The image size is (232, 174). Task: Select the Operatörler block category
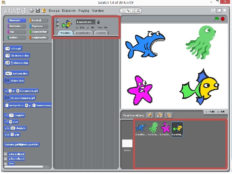click(x=39, y=32)
